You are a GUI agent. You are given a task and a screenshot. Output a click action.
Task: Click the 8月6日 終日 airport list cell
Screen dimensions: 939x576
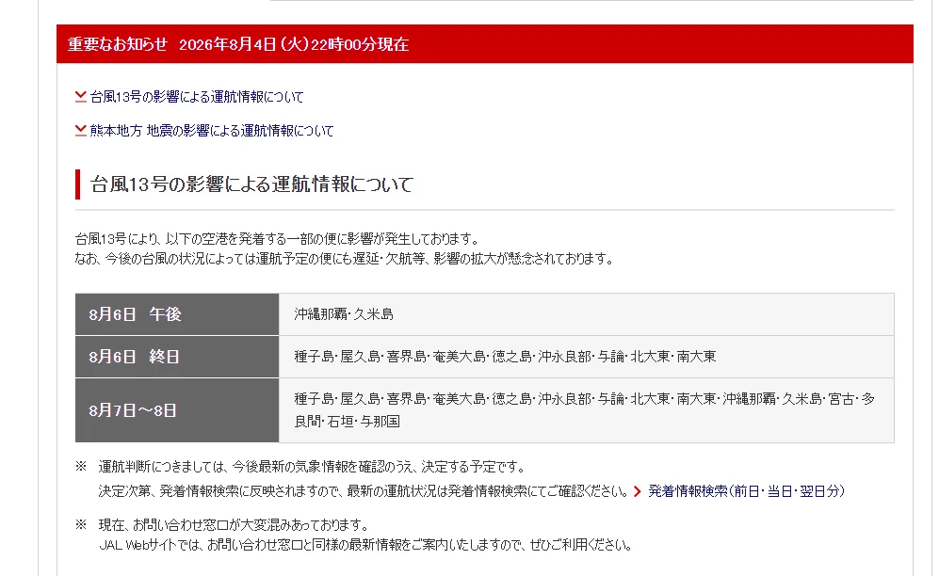coord(586,357)
